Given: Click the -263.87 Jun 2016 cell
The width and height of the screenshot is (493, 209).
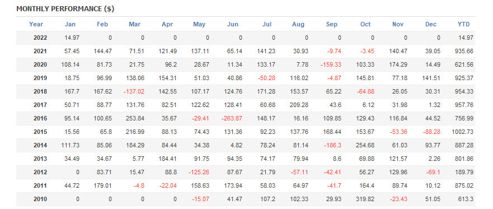Looking at the screenshot, I should (232, 118).
